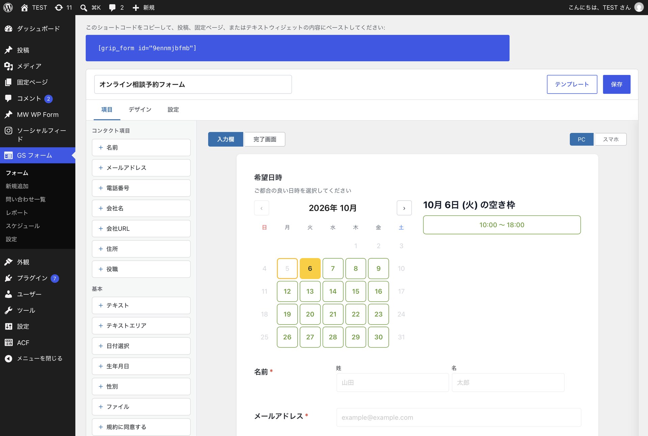The height and width of the screenshot is (436, 648).
Task: Open ダッシュボード in the sidebar
Action: [x=37, y=29]
